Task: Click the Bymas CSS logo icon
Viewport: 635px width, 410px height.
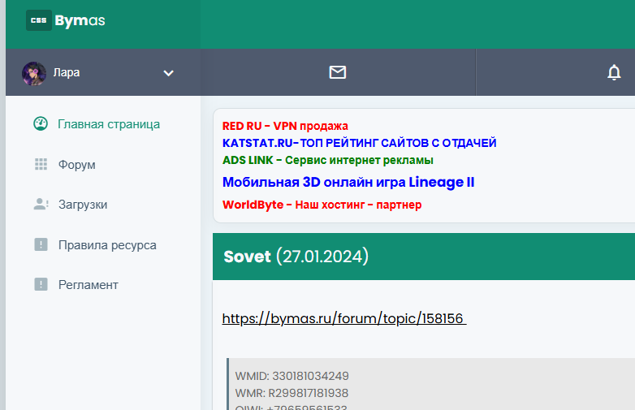Action: (x=38, y=20)
